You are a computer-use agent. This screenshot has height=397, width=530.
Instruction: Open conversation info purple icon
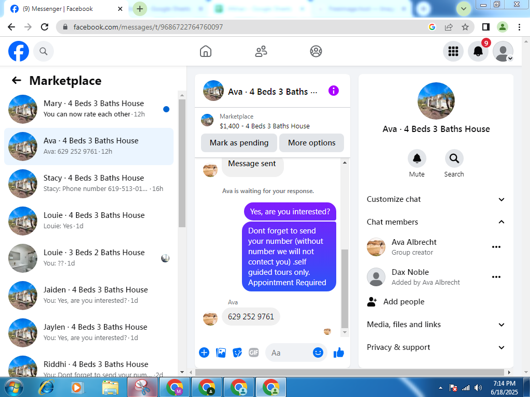(333, 91)
